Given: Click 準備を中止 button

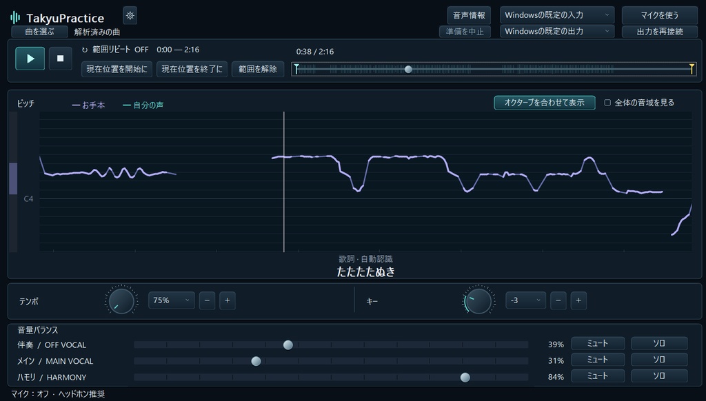Looking at the screenshot, I should click(x=465, y=32).
